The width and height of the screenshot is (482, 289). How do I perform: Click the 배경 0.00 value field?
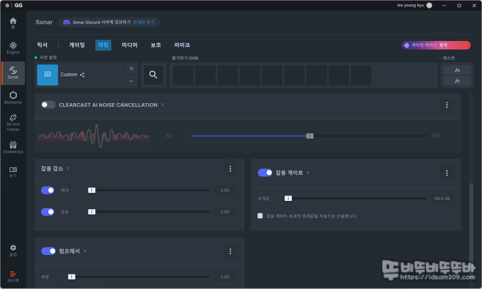[x=225, y=190]
